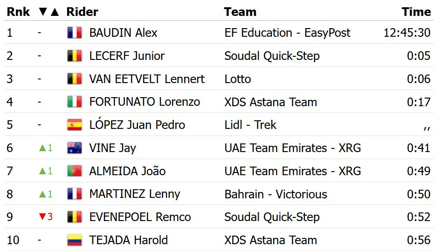Click the Colombian flag beside TEJADA Harold
Screen dimensions: 435x251
pyautogui.click(x=74, y=240)
